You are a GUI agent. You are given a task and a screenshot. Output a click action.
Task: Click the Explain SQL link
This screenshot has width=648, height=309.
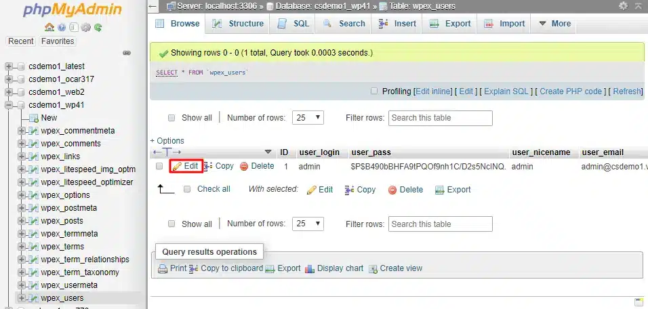pyautogui.click(x=506, y=91)
